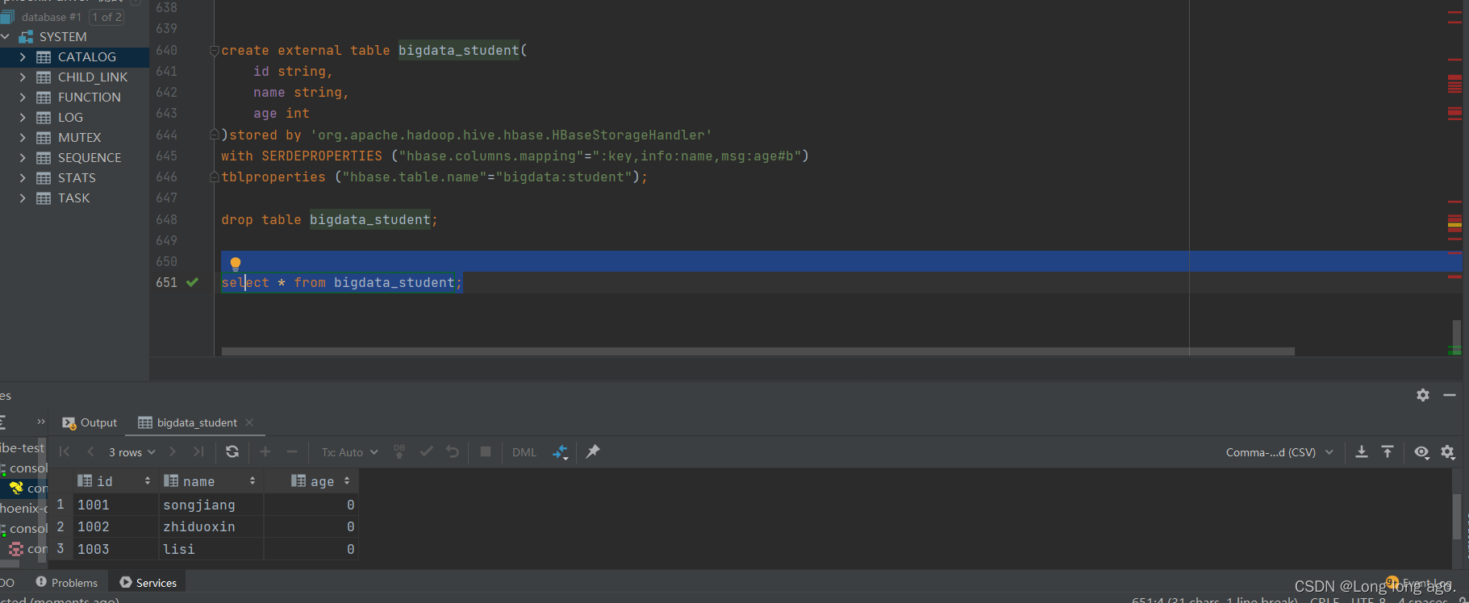Viewport: 1469px width, 603px height.
Task: Collapse the create table fold marker
Action: [215, 51]
